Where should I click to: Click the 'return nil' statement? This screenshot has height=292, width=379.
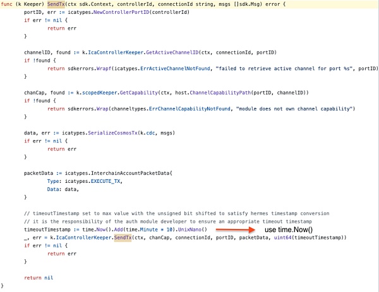39,277
